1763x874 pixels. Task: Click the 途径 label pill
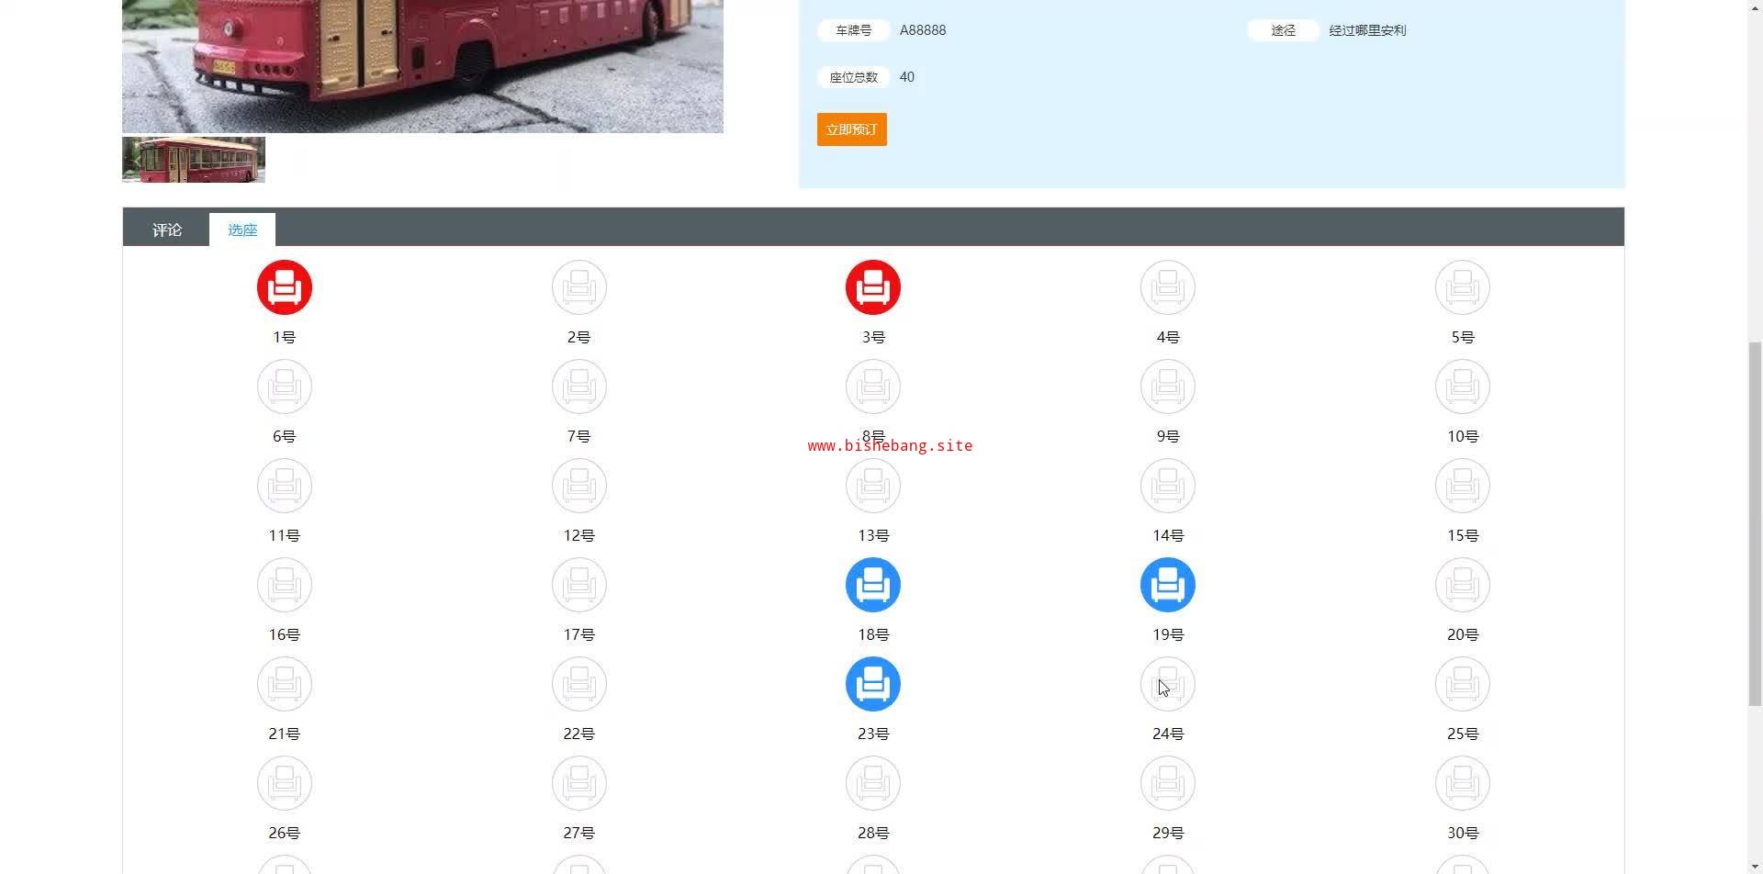click(1284, 30)
